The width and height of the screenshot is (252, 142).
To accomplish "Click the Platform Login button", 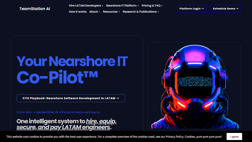I will tap(192, 9).
